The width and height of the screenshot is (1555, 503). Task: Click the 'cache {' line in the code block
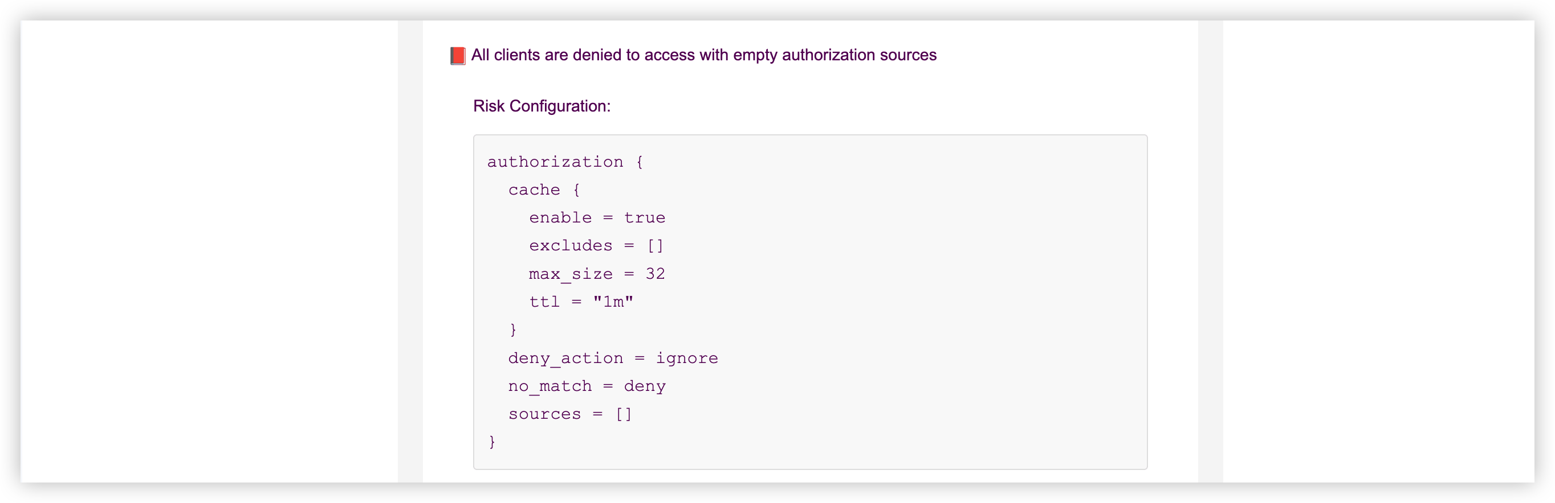(x=544, y=189)
